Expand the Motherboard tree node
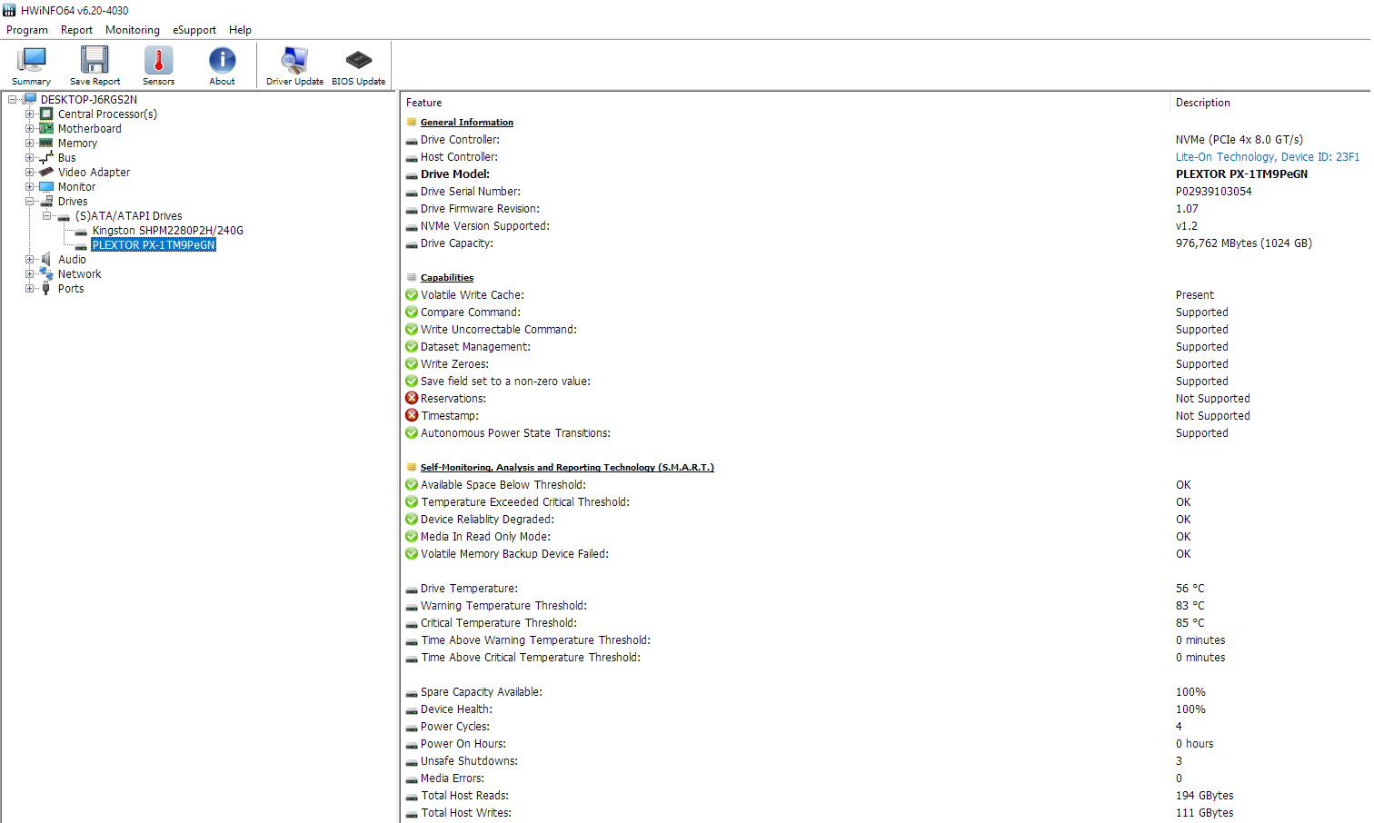Viewport: 1374px width, 823px height. (30, 129)
